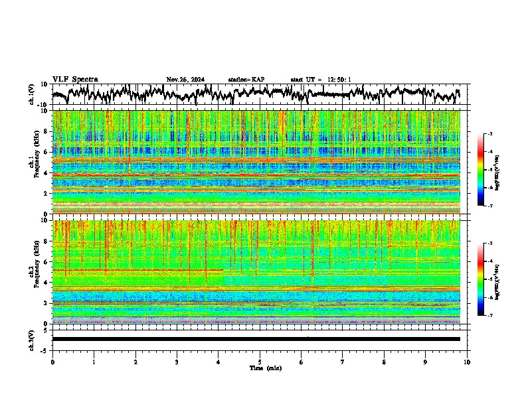Screen dimensions: 526x406
Task: Click the ch.2 spectrogram panel
Action: pyautogui.click(x=256, y=272)
